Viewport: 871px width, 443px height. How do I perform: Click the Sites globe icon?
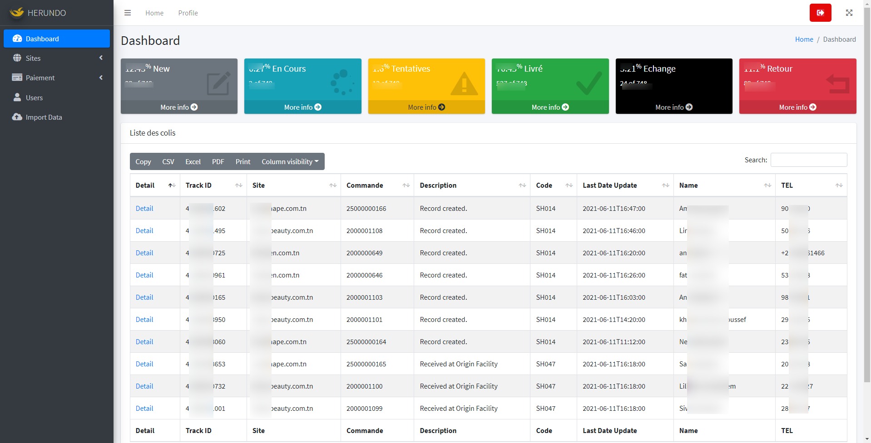click(x=17, y=58)
